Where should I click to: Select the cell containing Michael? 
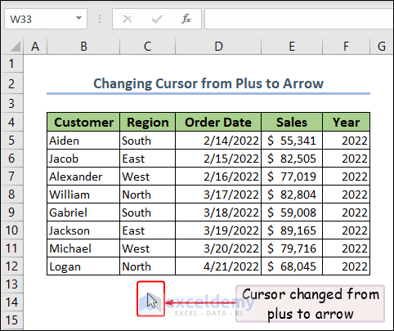[83, 248]
